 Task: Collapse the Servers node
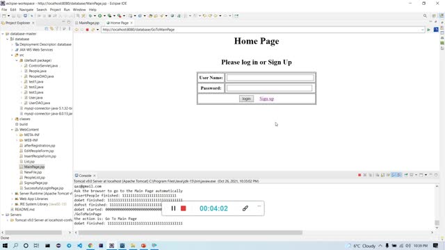click(x=3, y=215)
